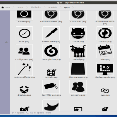Click the chromium.png file name

click(78, 22)
